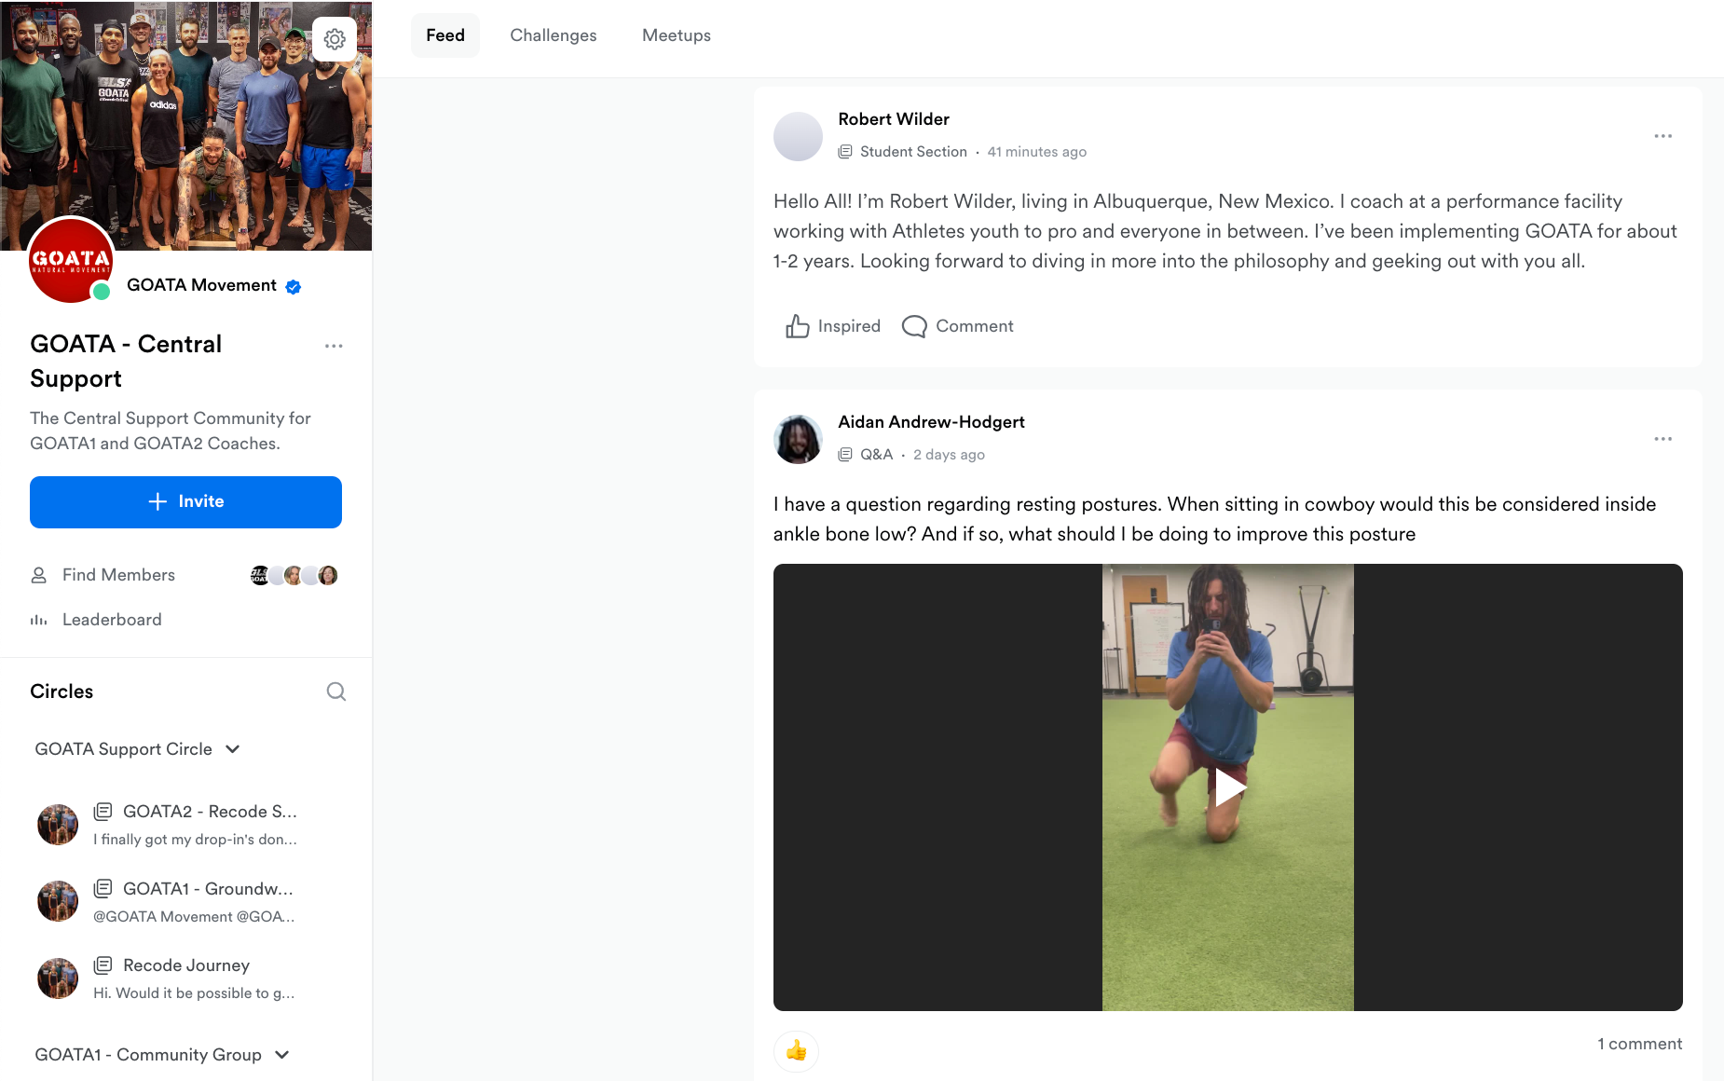Viewport: 1724px width, 1081px height.
Task: Expand the GOATA1 - Community Group chevron
Action: tap(282, 1055)
